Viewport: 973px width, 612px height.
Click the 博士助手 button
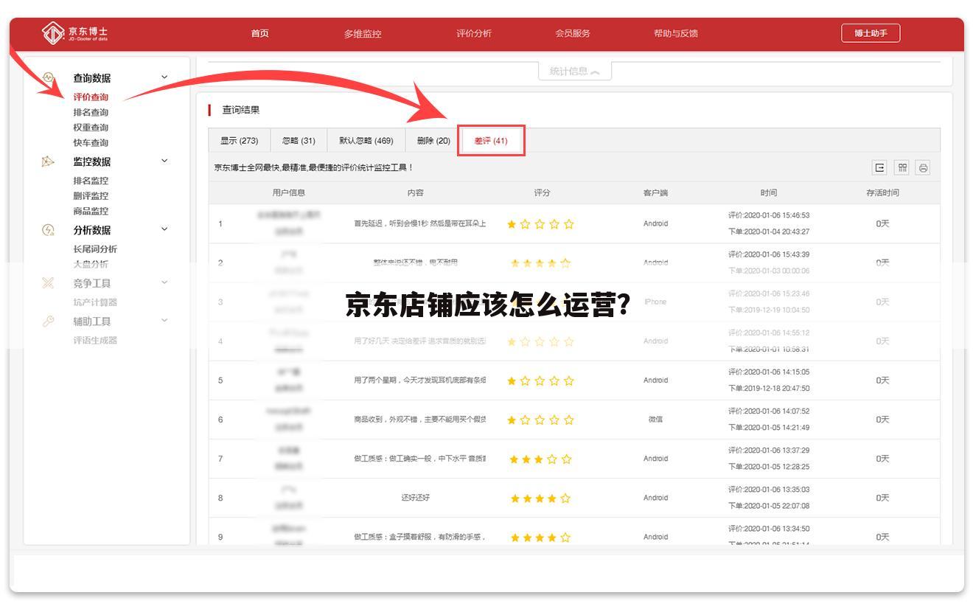(871, 33)
